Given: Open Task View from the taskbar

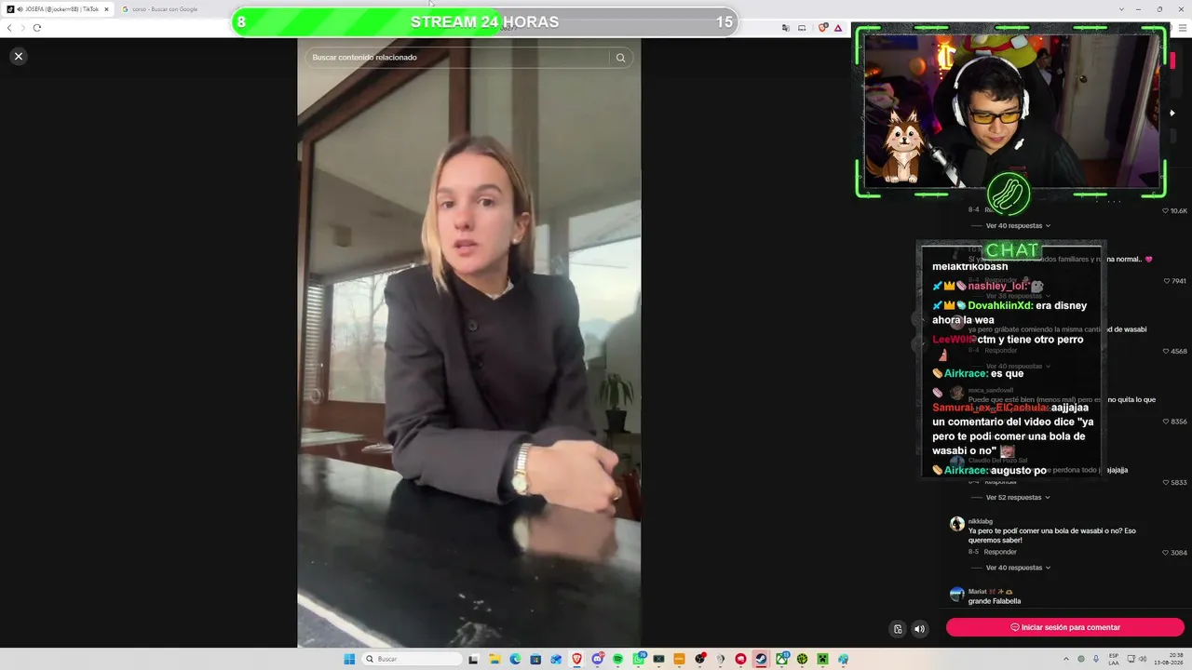Looking at the screenshot, I should point(473,659).
